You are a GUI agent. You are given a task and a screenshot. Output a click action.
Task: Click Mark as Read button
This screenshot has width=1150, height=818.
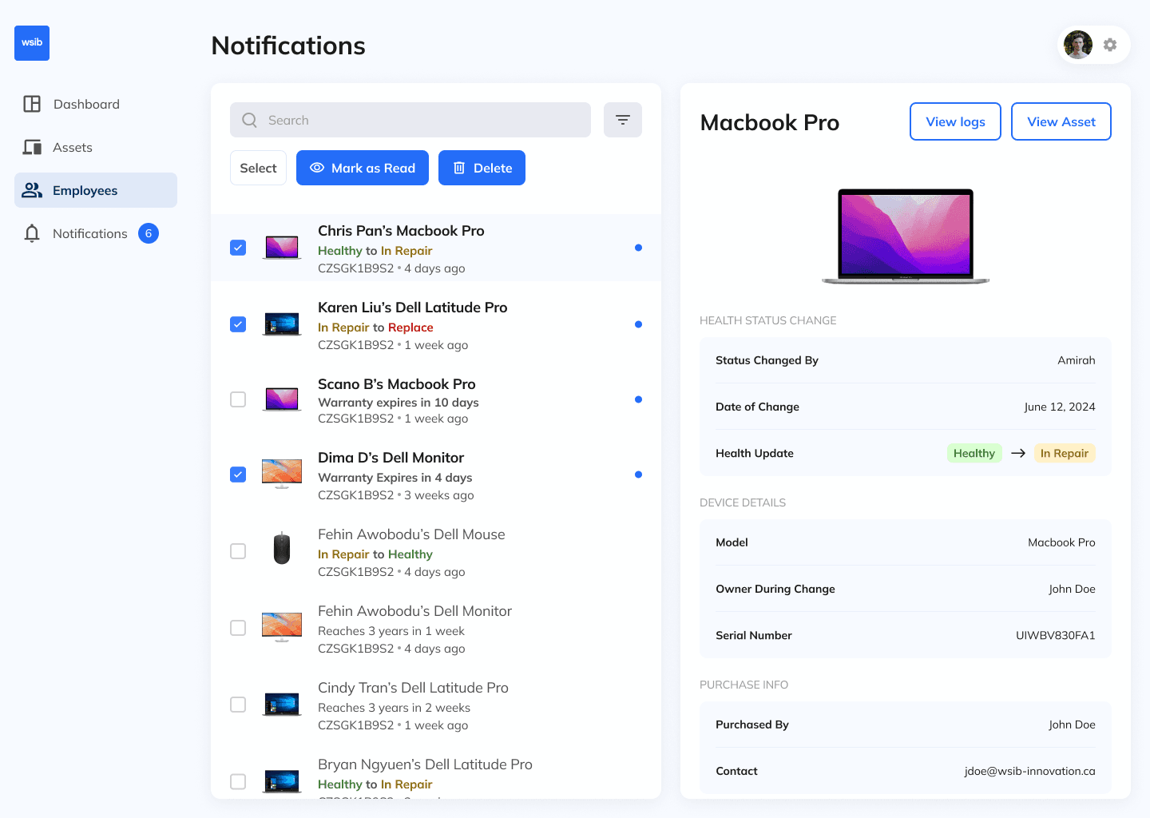(363, 168)
